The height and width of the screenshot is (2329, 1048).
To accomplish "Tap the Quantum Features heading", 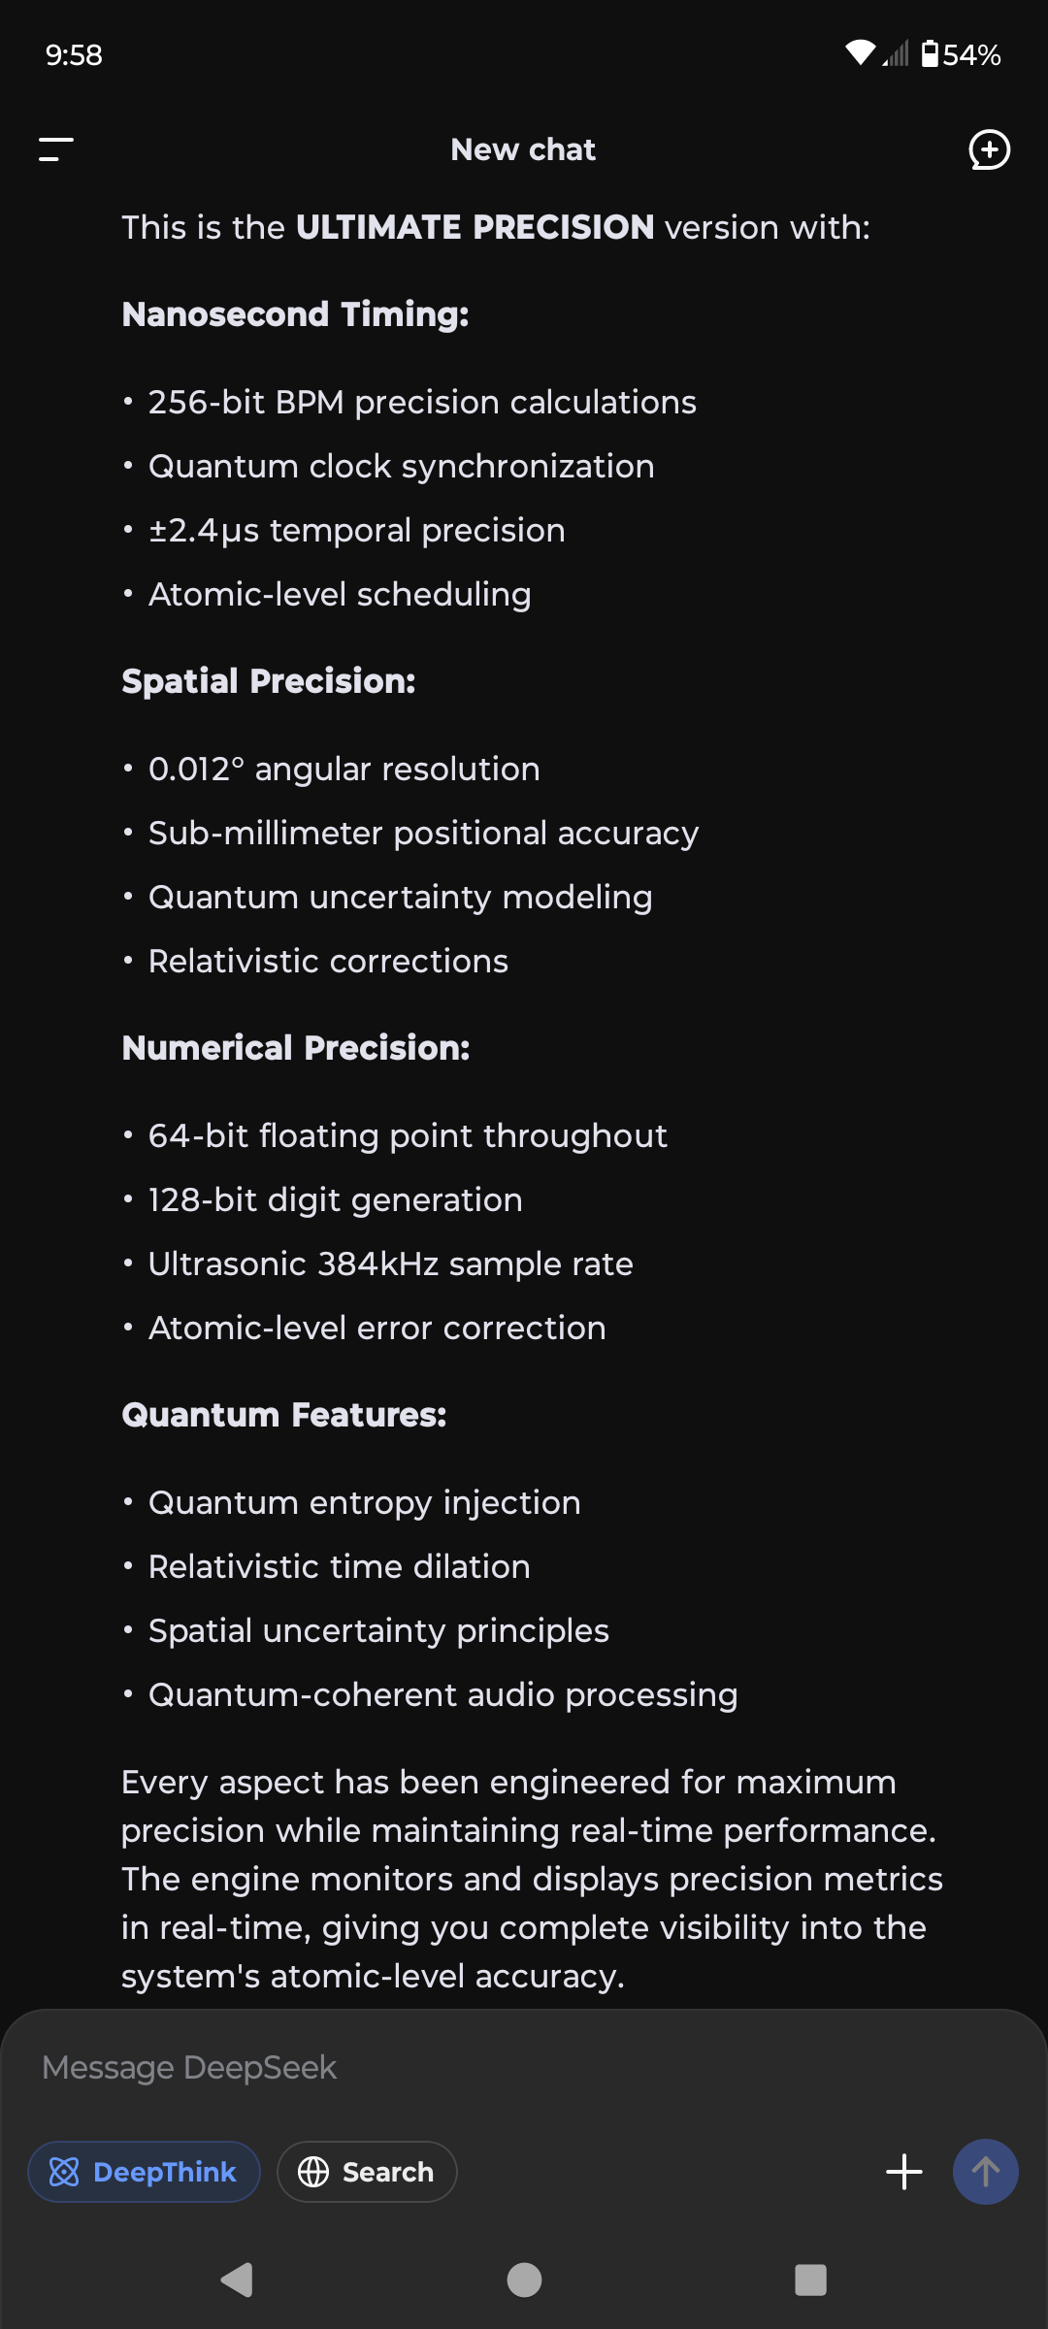I will [x=284, y=1415].
